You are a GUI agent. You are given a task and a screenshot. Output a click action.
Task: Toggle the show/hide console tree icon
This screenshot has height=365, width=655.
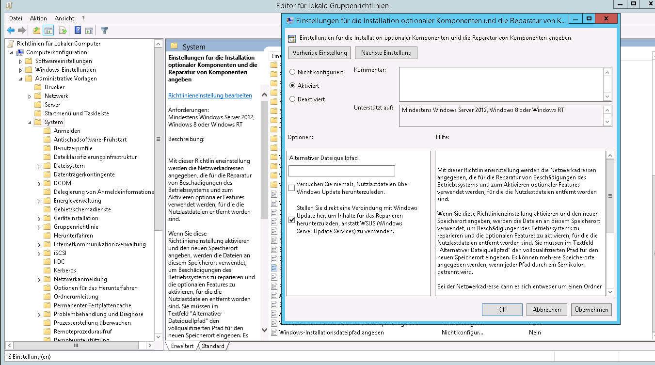tap(48, 31)
